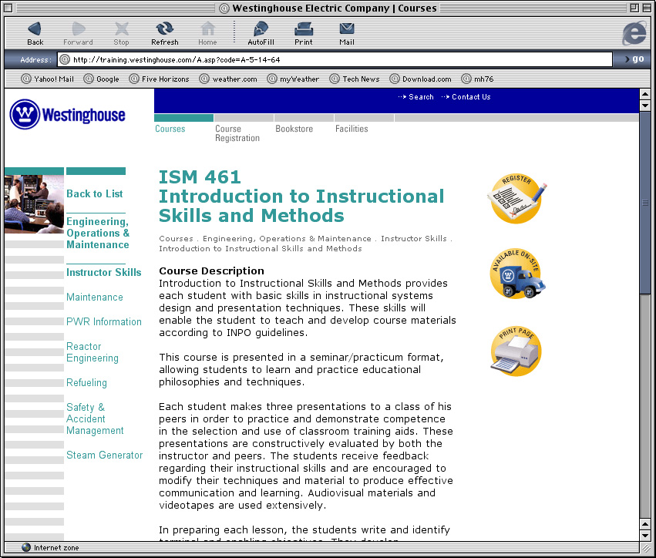Click the Available On-Site truck icon
The image size is (656, 558).
pos(516,274)
